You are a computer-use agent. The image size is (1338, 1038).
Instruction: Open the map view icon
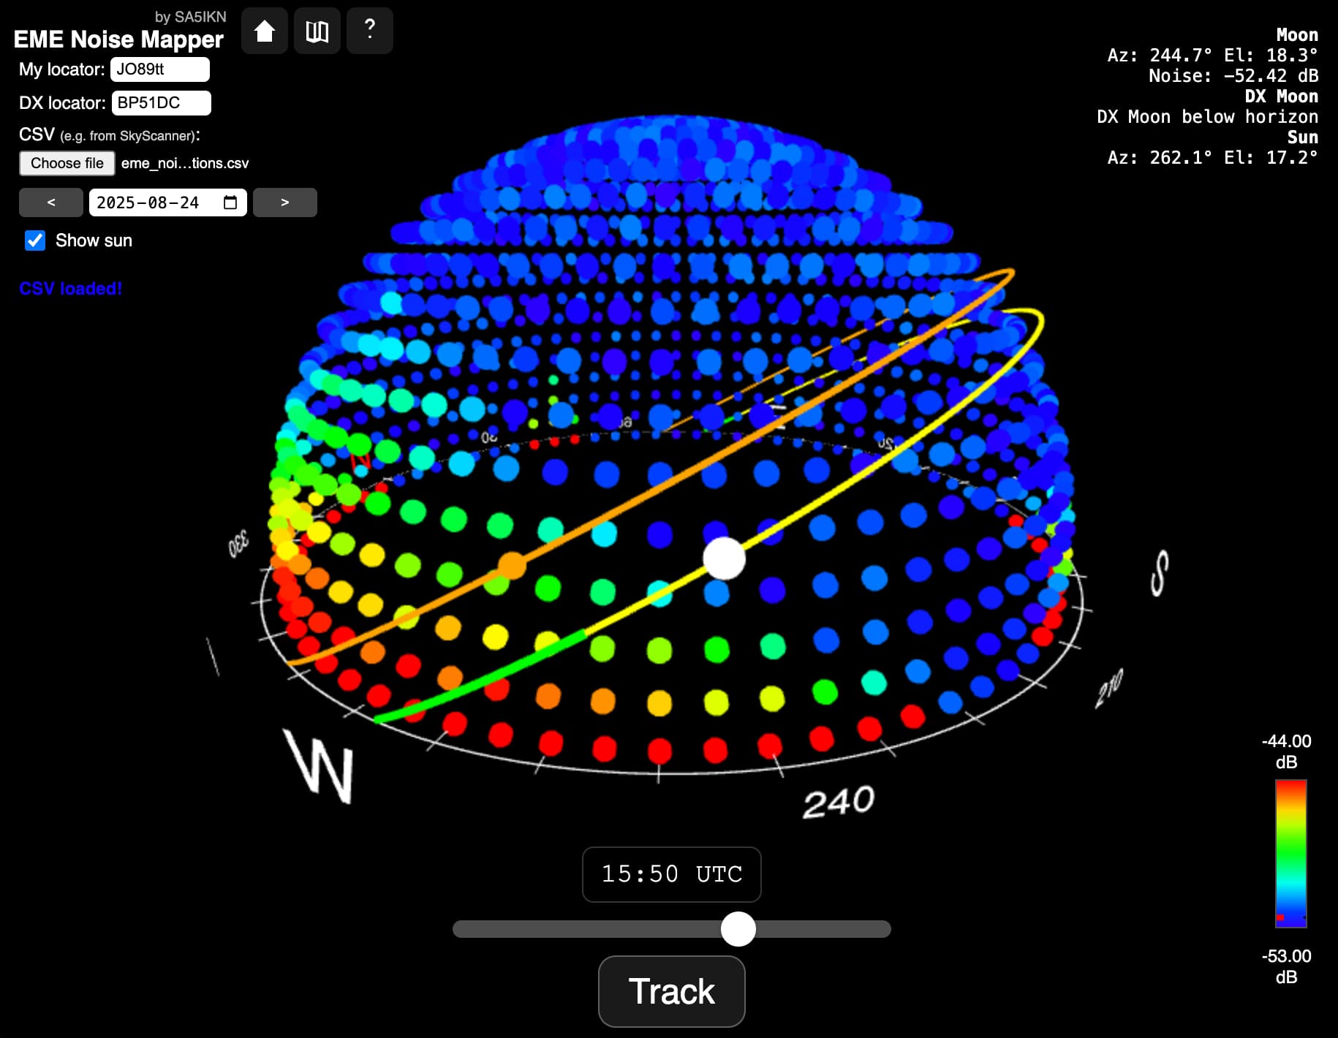[x=317, y=31]
